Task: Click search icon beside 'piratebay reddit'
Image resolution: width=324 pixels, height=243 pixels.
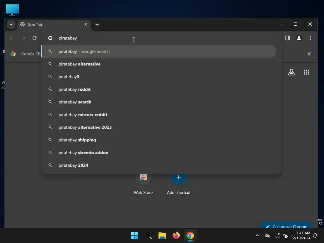Action: point(50,89)
